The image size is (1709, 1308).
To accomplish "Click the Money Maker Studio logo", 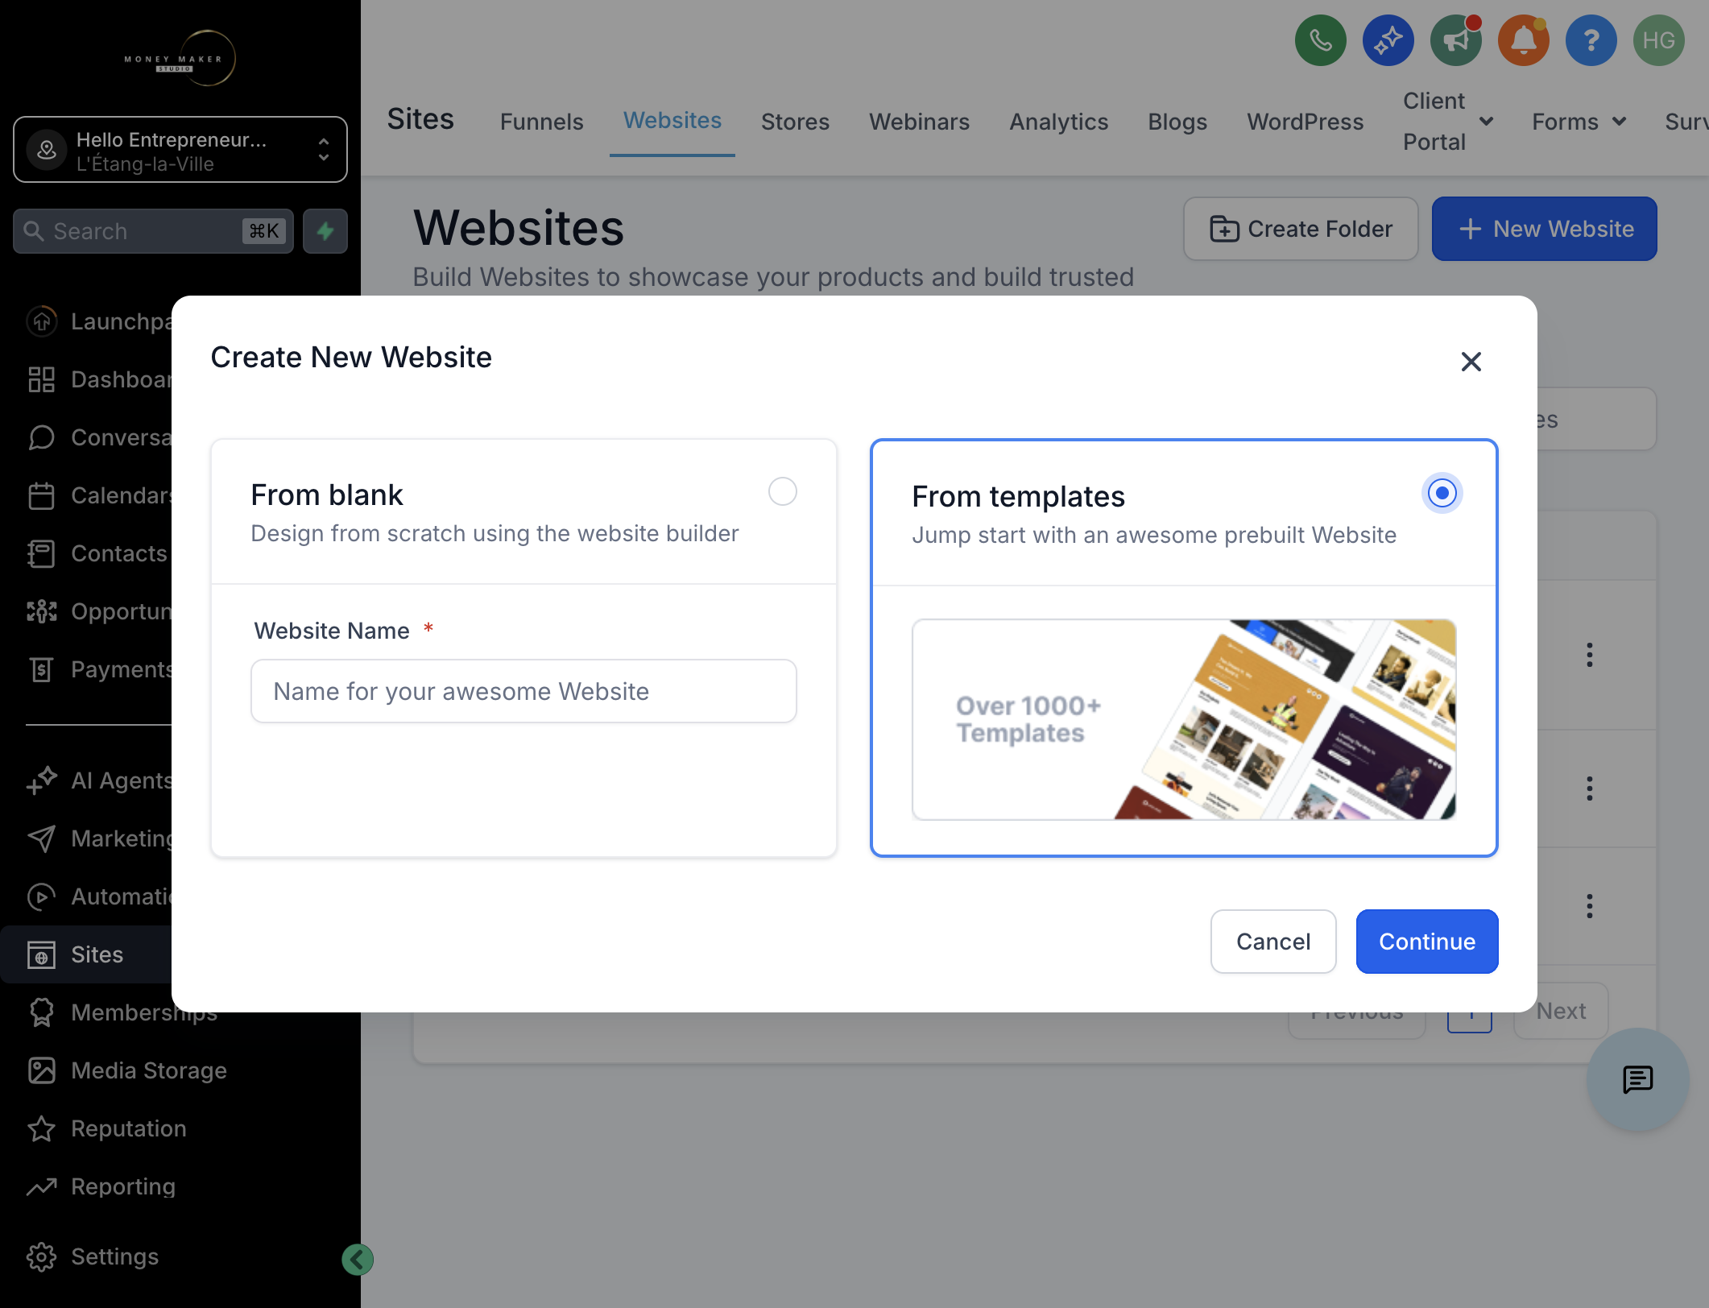I will coord(180,59).
